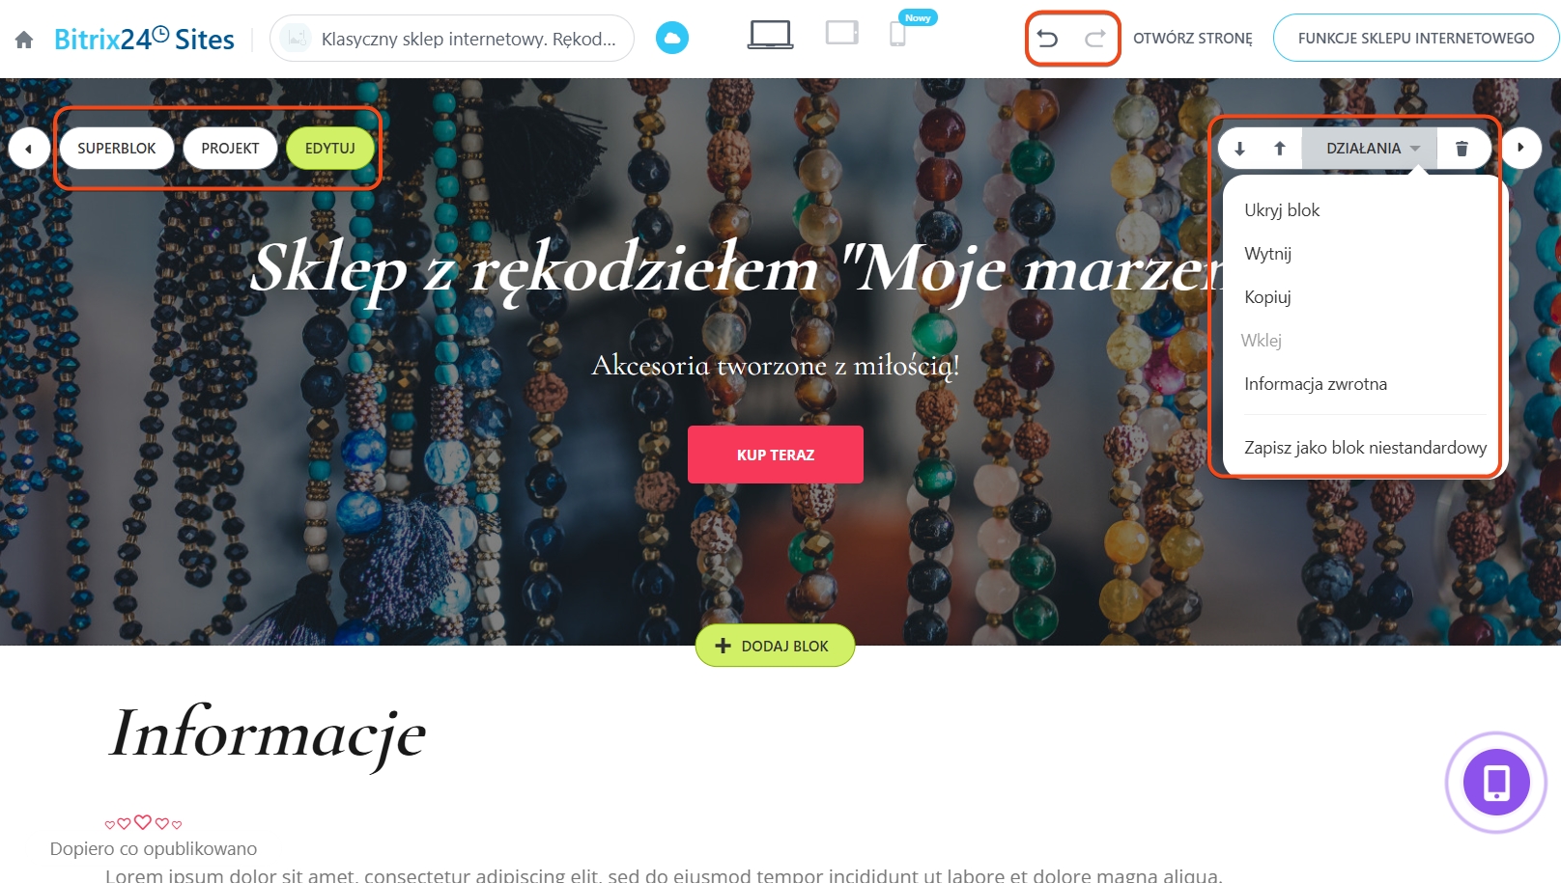This screenshot has width=1561, height=883.
Task: Open the DZIAŁANIA dropdown
Action: tap(1370, 149)
